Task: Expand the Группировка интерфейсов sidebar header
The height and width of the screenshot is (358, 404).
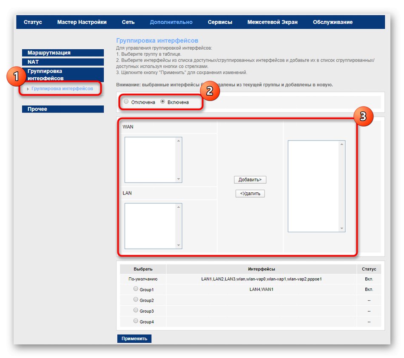Action: pos(63,75)
